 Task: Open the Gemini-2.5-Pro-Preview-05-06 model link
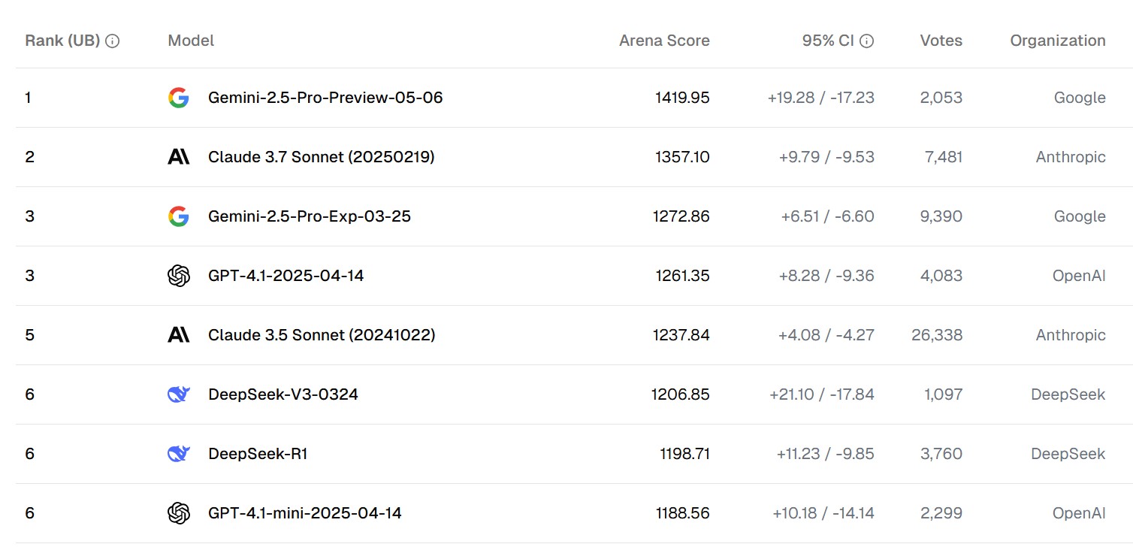(x=325, y=98)
